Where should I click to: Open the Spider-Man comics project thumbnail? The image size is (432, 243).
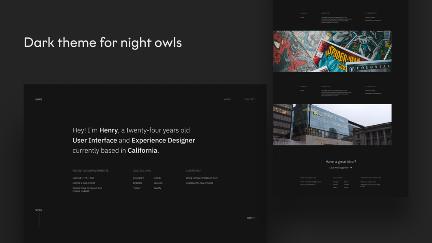coord(332,51)
